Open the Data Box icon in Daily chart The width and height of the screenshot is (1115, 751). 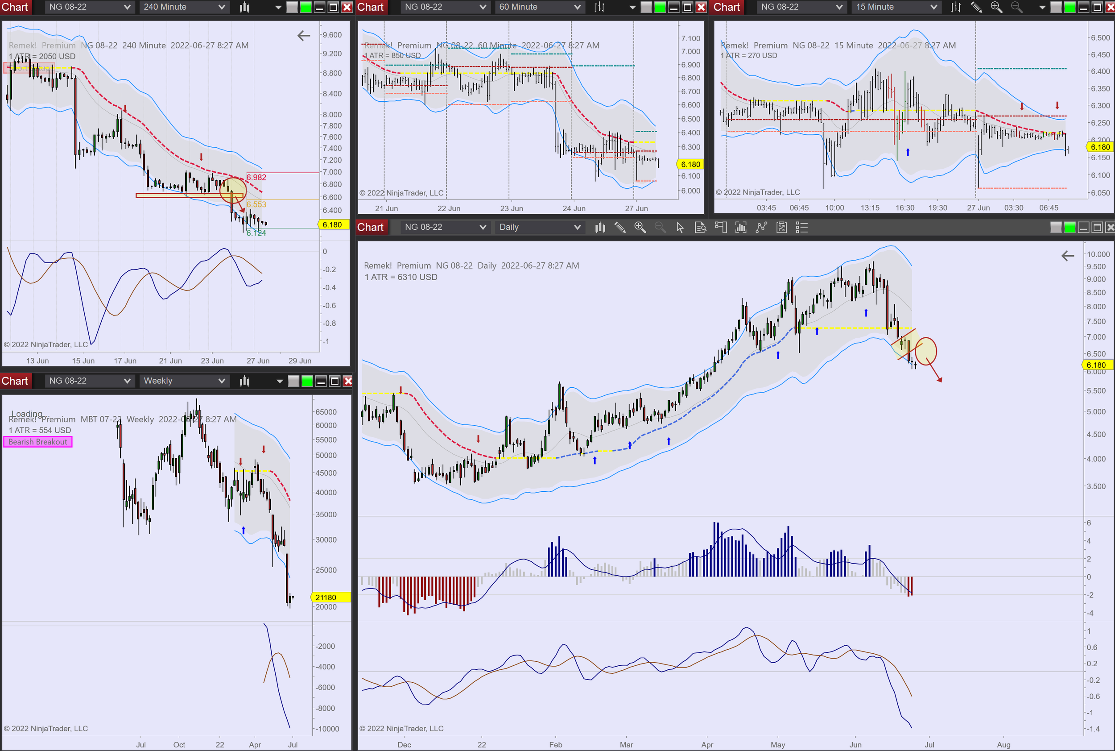[700, 228]
